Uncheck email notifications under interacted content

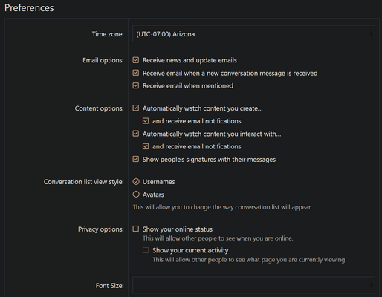146,146
